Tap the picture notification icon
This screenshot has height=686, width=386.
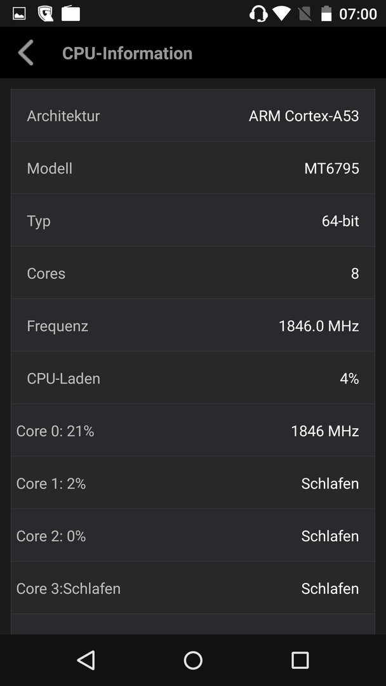(19, 14)
